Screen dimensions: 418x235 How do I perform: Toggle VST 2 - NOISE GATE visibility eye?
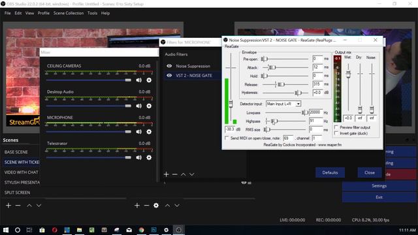coord(169,76)
